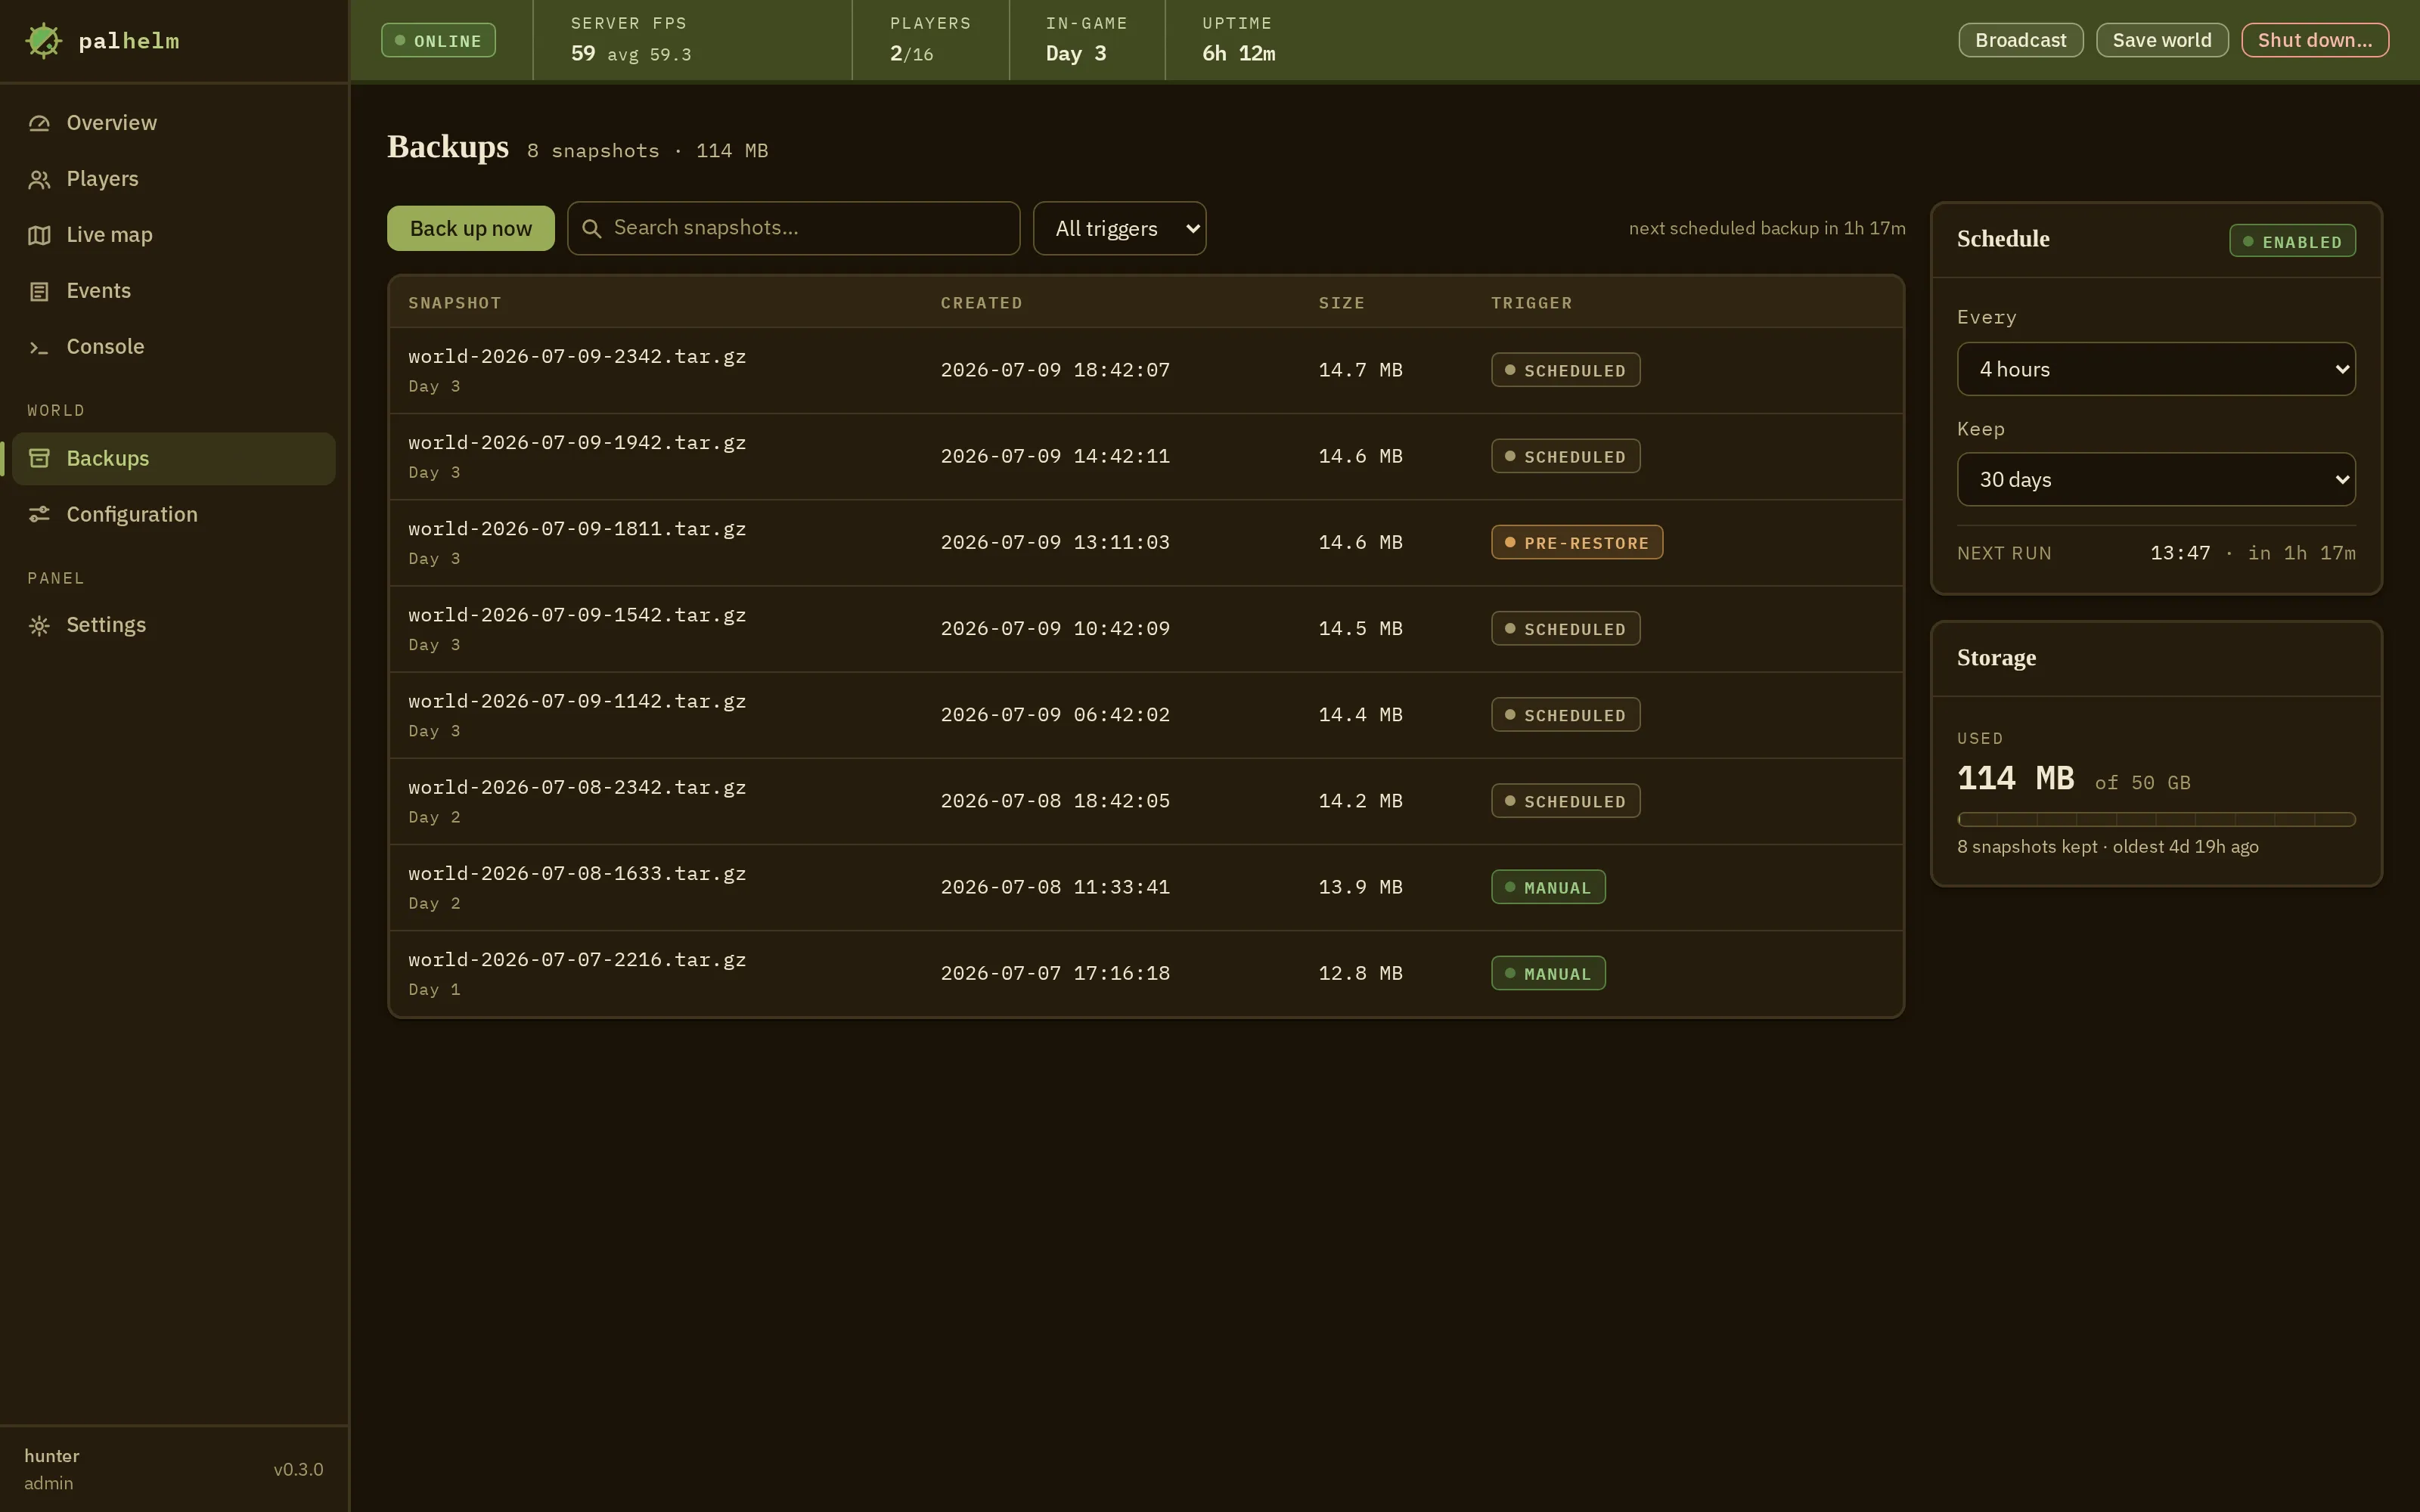
Task: Click size value 12.8 MB
Action: coord(1360,973)
